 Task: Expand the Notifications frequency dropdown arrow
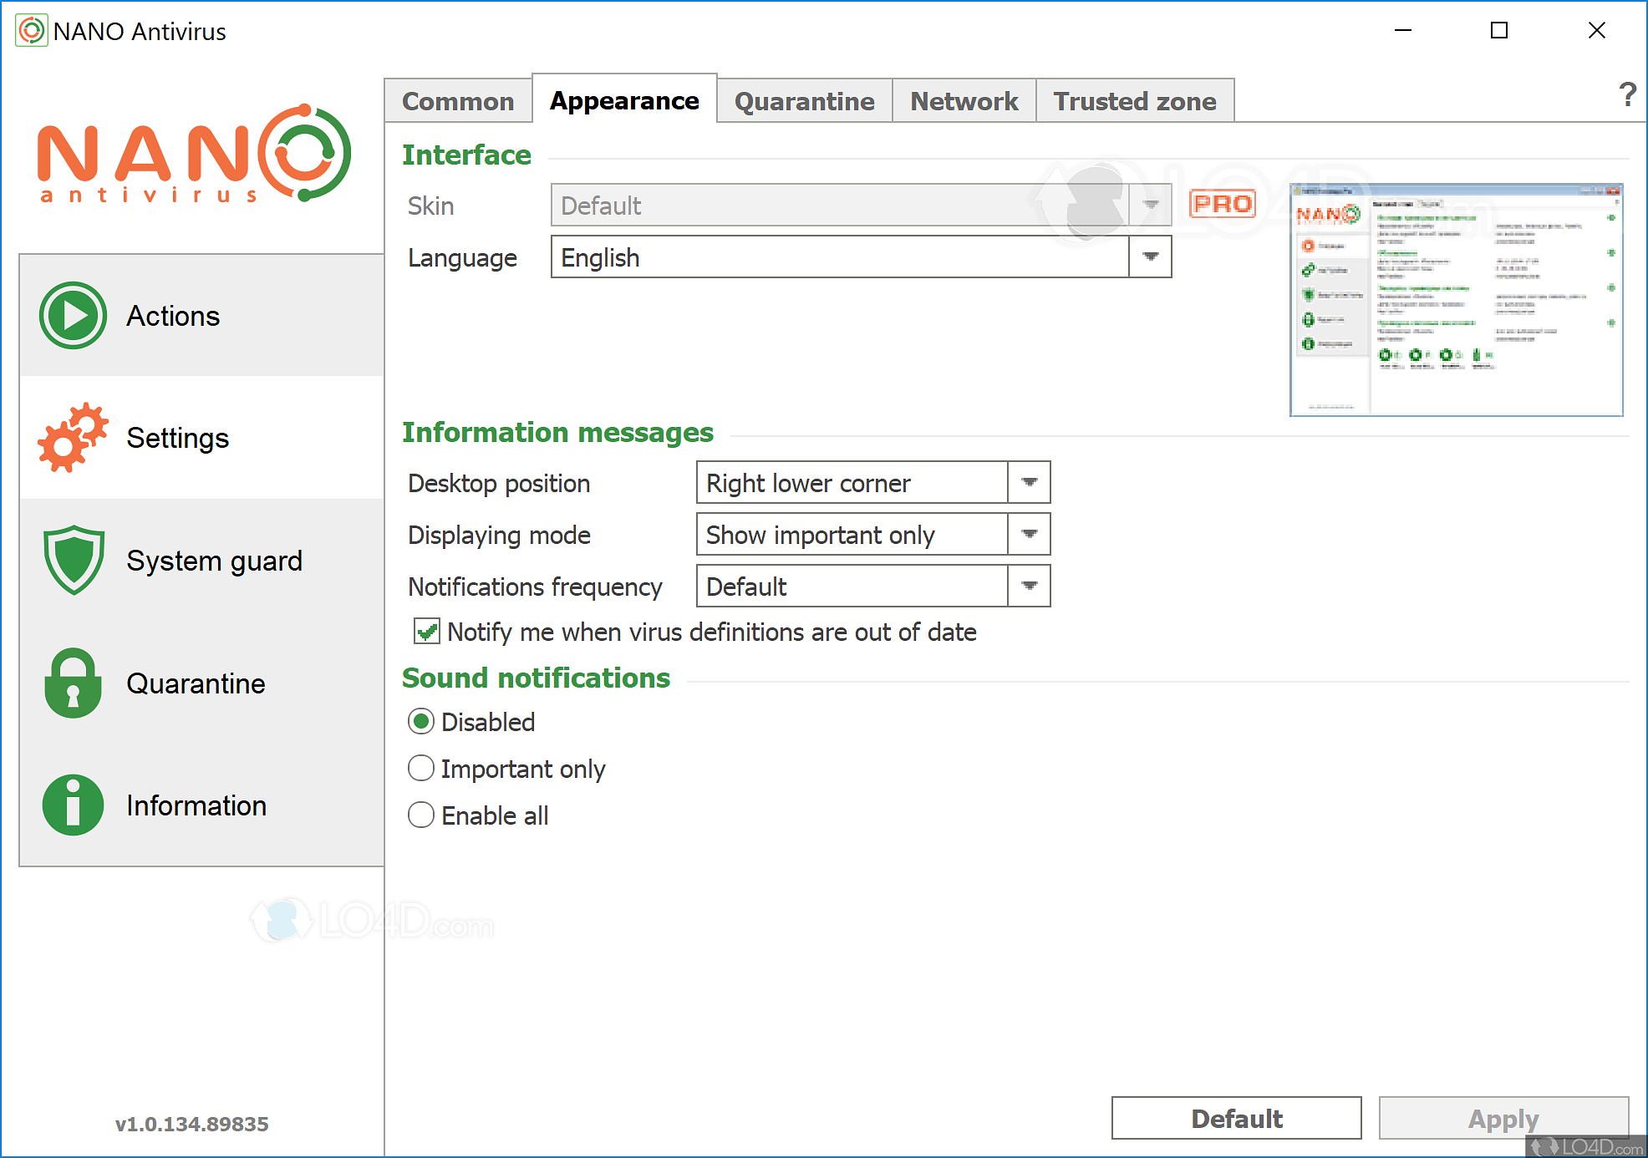(x=1030, y=586)
